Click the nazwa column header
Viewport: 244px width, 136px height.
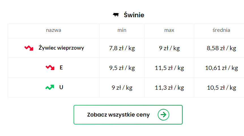[x=53, y=30]
